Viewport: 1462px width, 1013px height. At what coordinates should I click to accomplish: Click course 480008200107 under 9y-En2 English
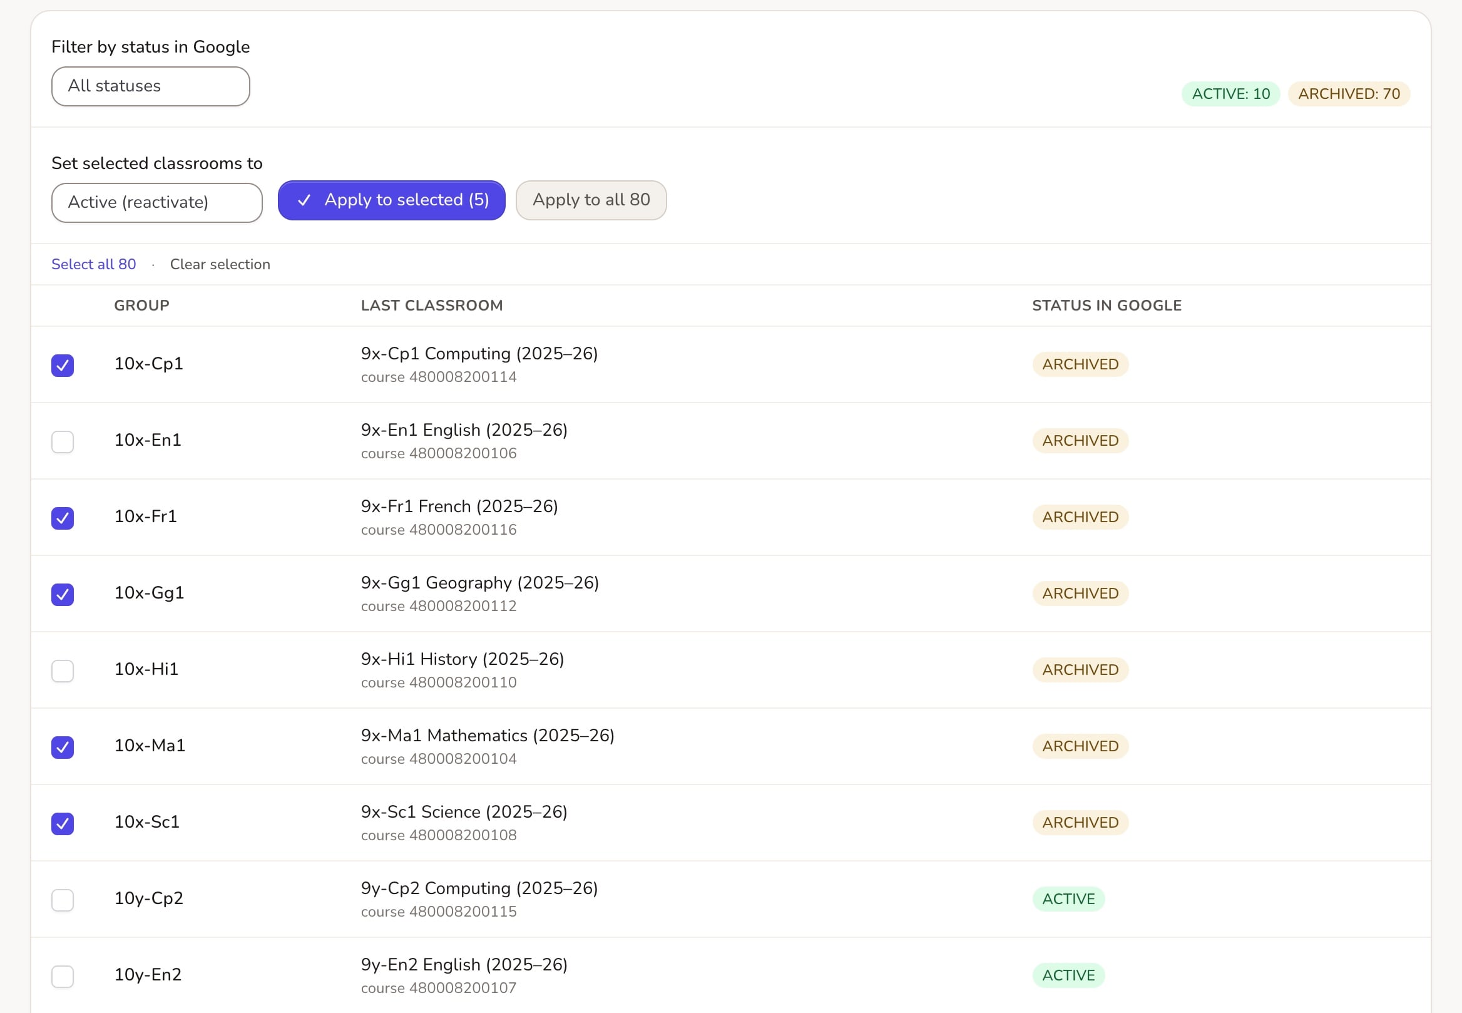(439, 988)
